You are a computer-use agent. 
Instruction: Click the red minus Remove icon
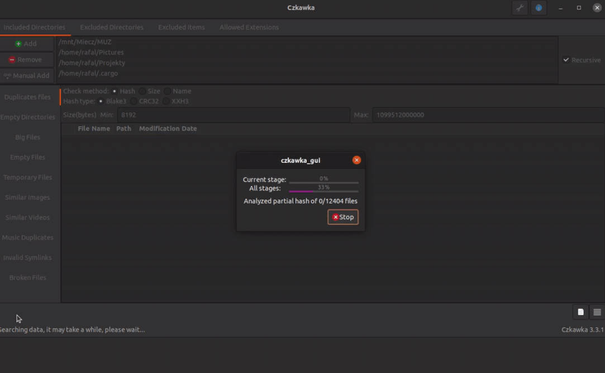12,60
